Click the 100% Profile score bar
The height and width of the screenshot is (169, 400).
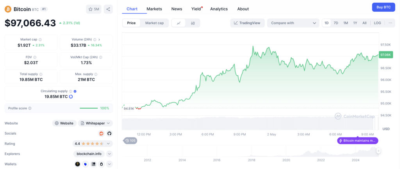point(89,108)
